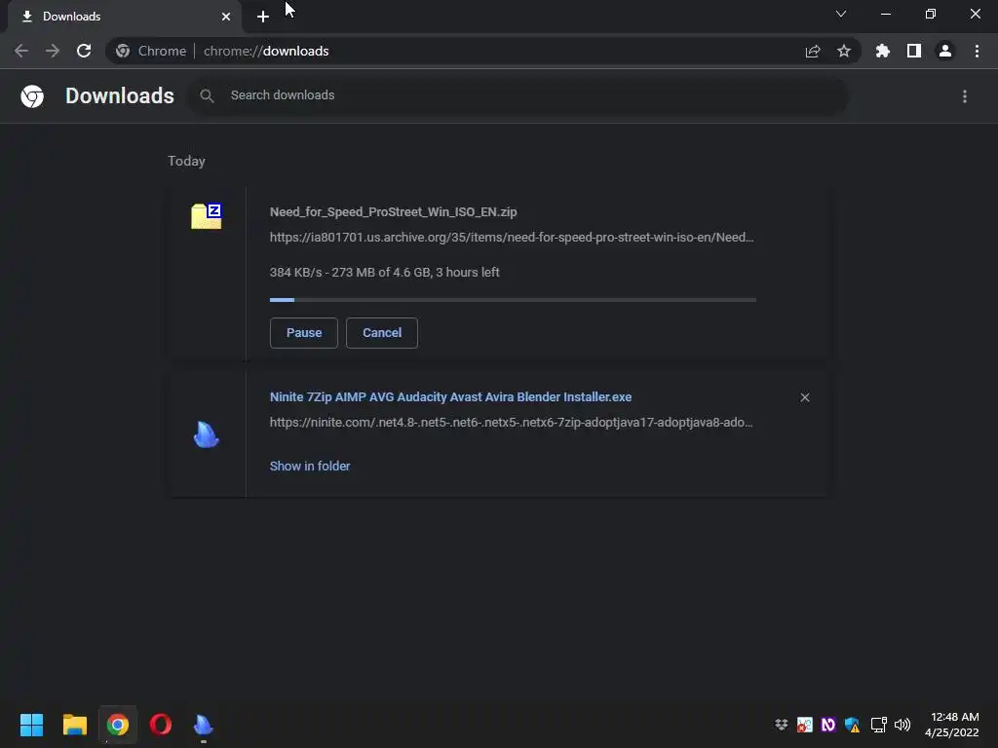Focus the Search downloads field
The width and height of the screenshot is (998, 748).
(518, 95)
